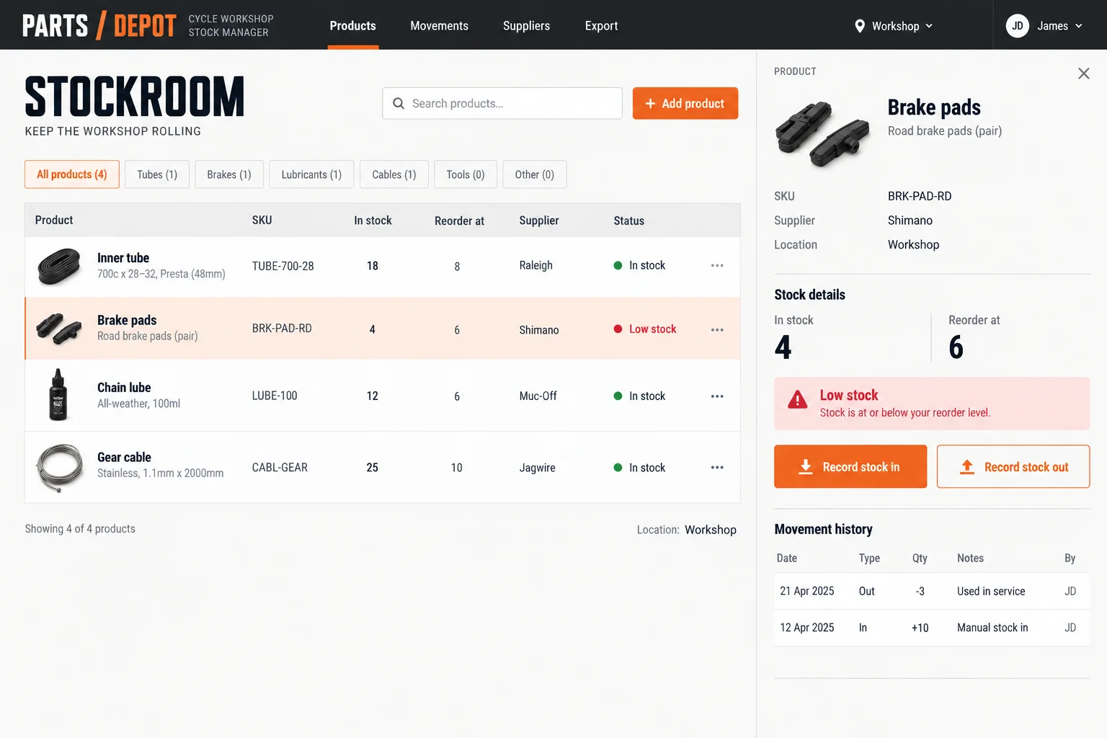Click the Gear cable coil thumbnail
The image size is (1107, 738).
pyautogui.click(x=59, y=467)
